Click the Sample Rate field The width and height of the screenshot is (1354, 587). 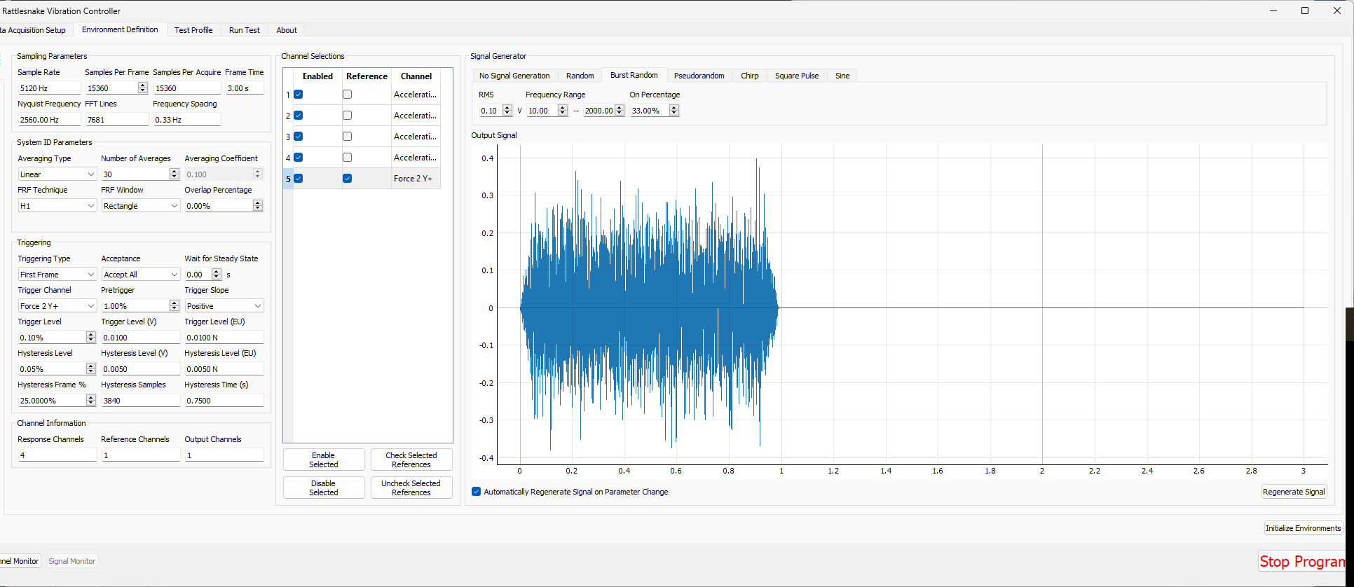click(49, 88)
